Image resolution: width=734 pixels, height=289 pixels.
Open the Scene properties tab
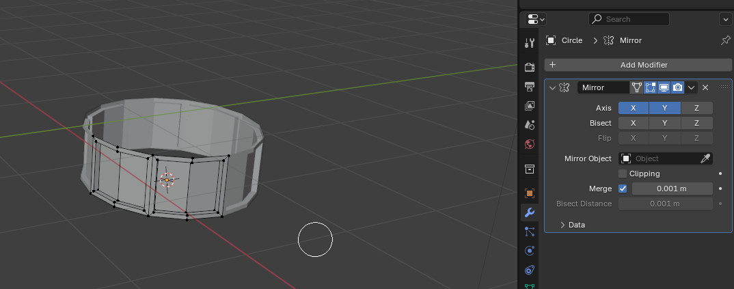tap(530, 125)
